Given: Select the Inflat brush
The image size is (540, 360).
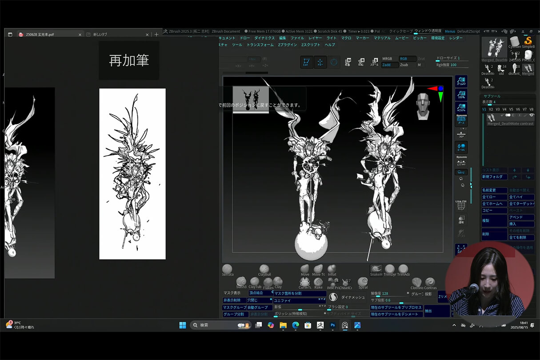Looking at the screenshot, I should [332, 269].
